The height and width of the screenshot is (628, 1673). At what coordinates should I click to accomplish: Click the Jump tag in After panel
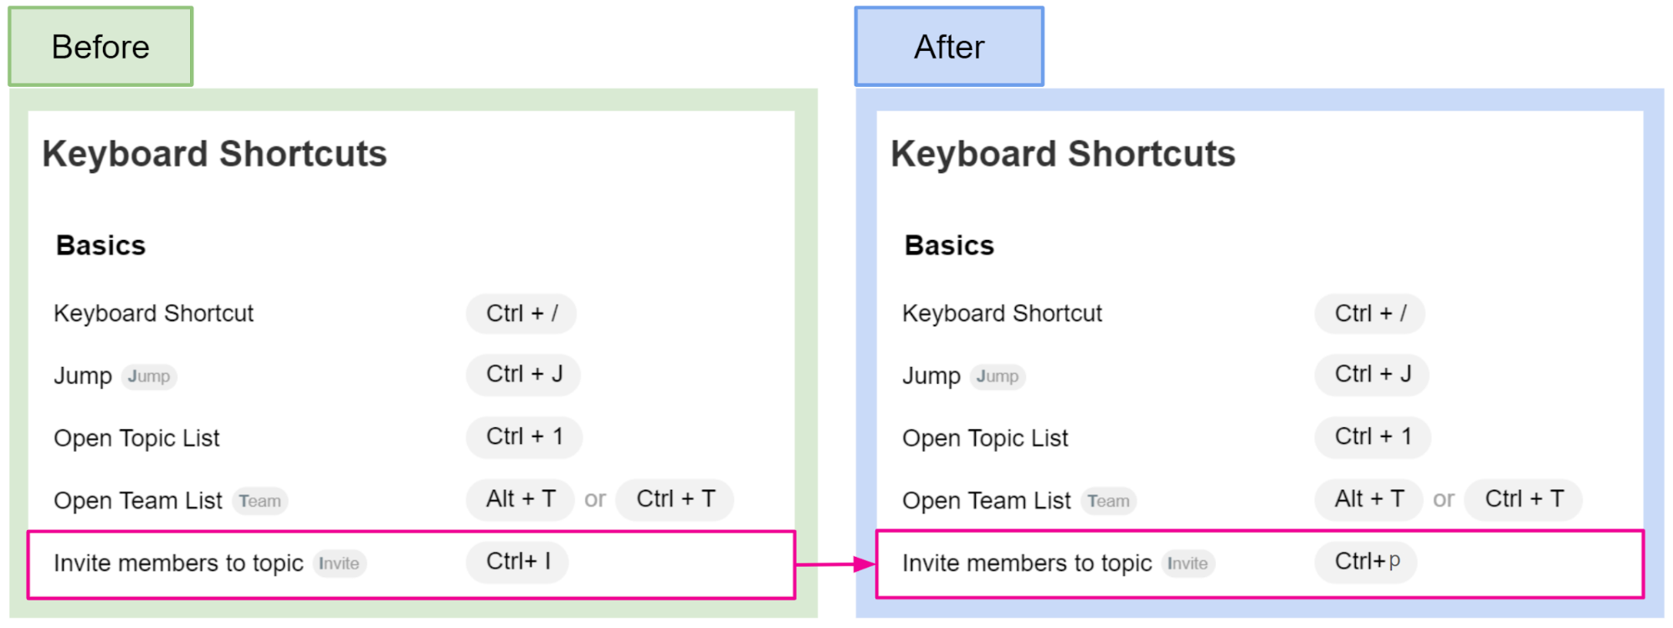tap(998, 376)
